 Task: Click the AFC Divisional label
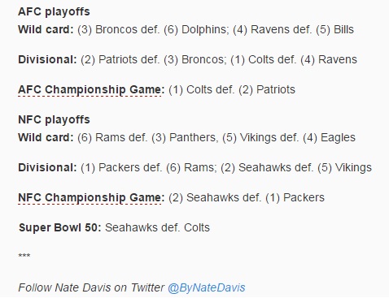[47, 59]
